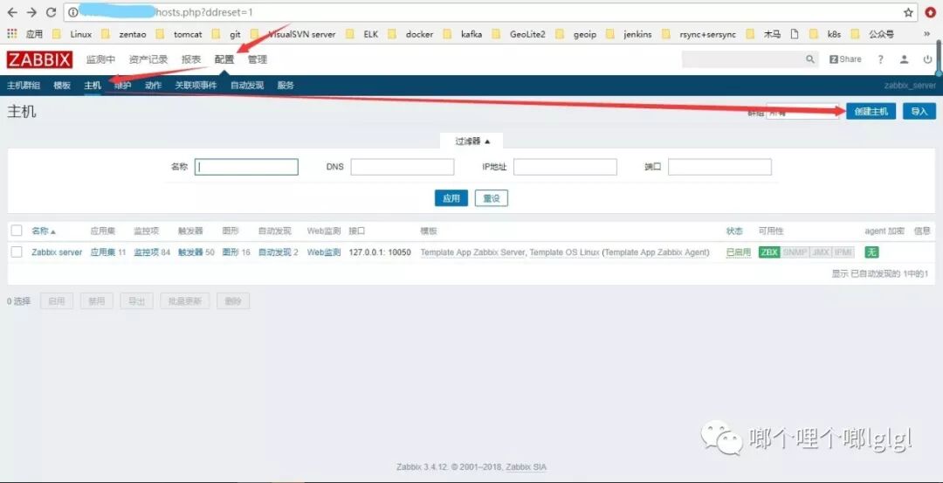
Task: Open the 配置 menu
Action: pos(224,59)
